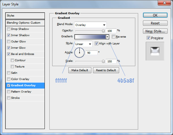
Task: Enable the Stroke checkbox
Action: point(9,98)
